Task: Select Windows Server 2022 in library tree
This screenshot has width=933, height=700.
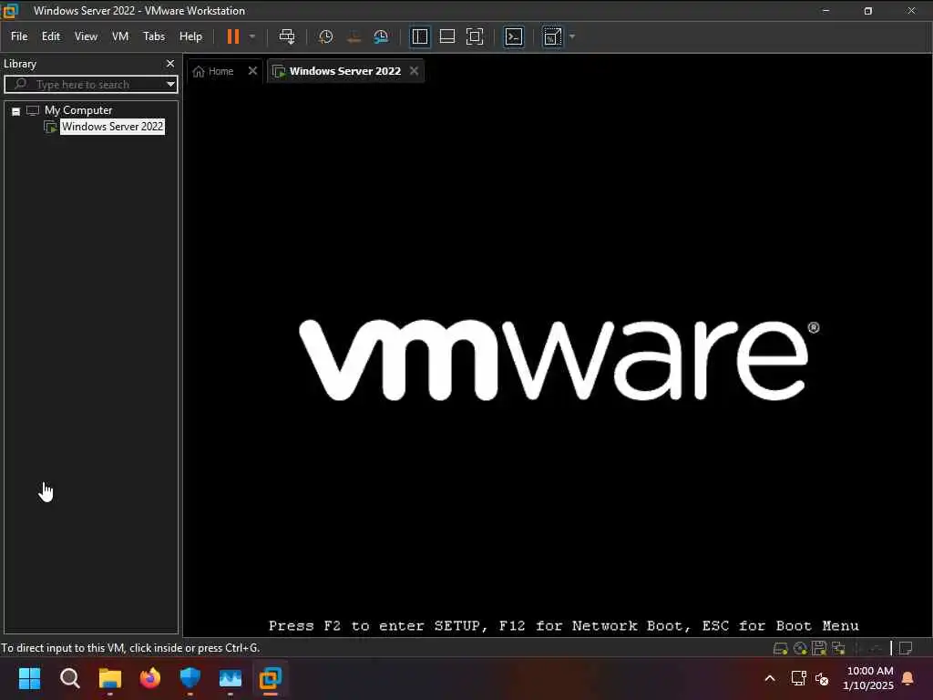Action: click(x=112, y=126)
